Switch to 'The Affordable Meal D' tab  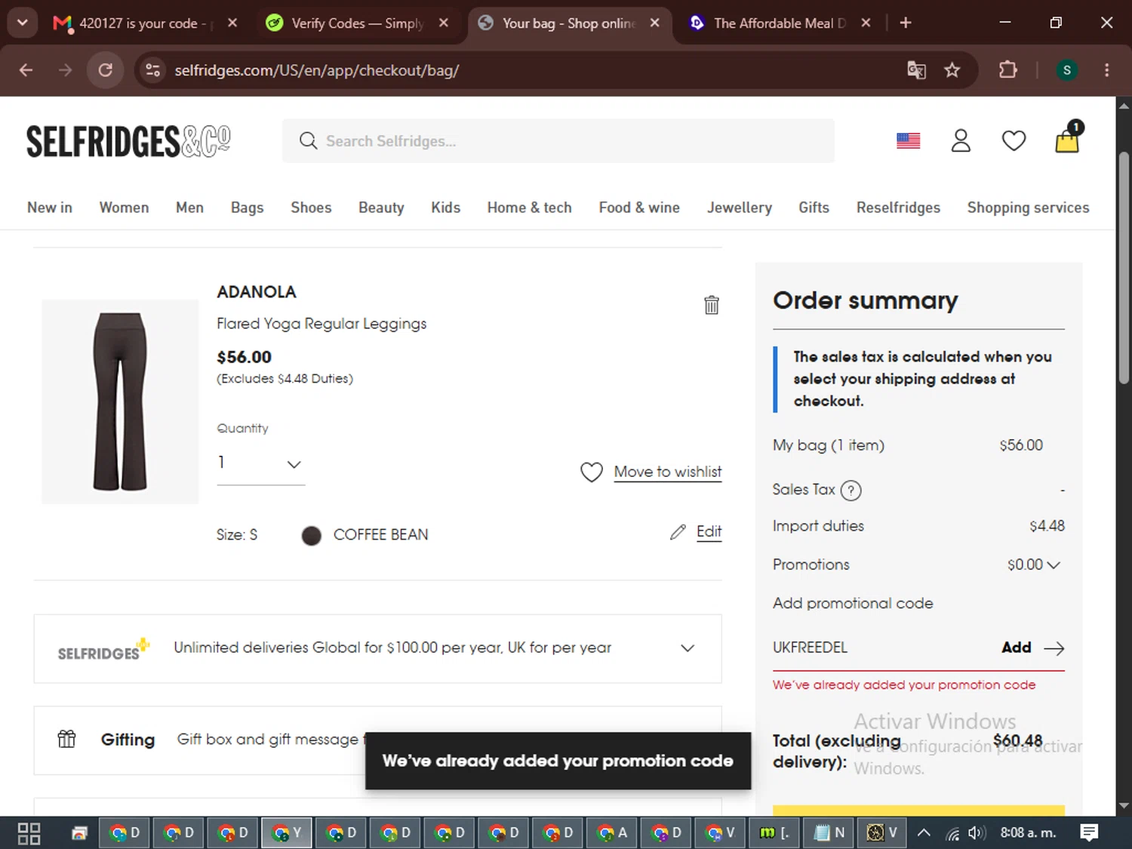[x=780, y=23]
